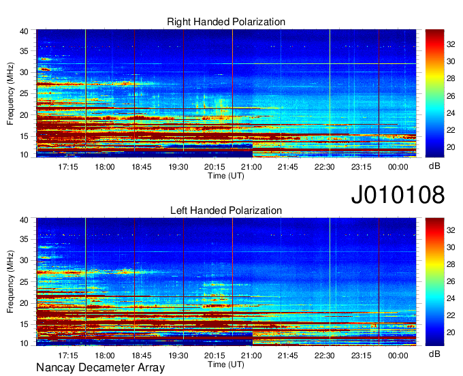The height and width of the screenshot is (376, 463).
Task: Click the 35 MHz tick on top plot
Action: click(24, 51)
